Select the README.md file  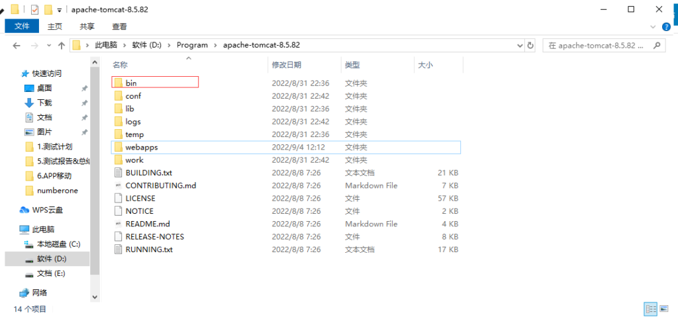coord(147,224)
